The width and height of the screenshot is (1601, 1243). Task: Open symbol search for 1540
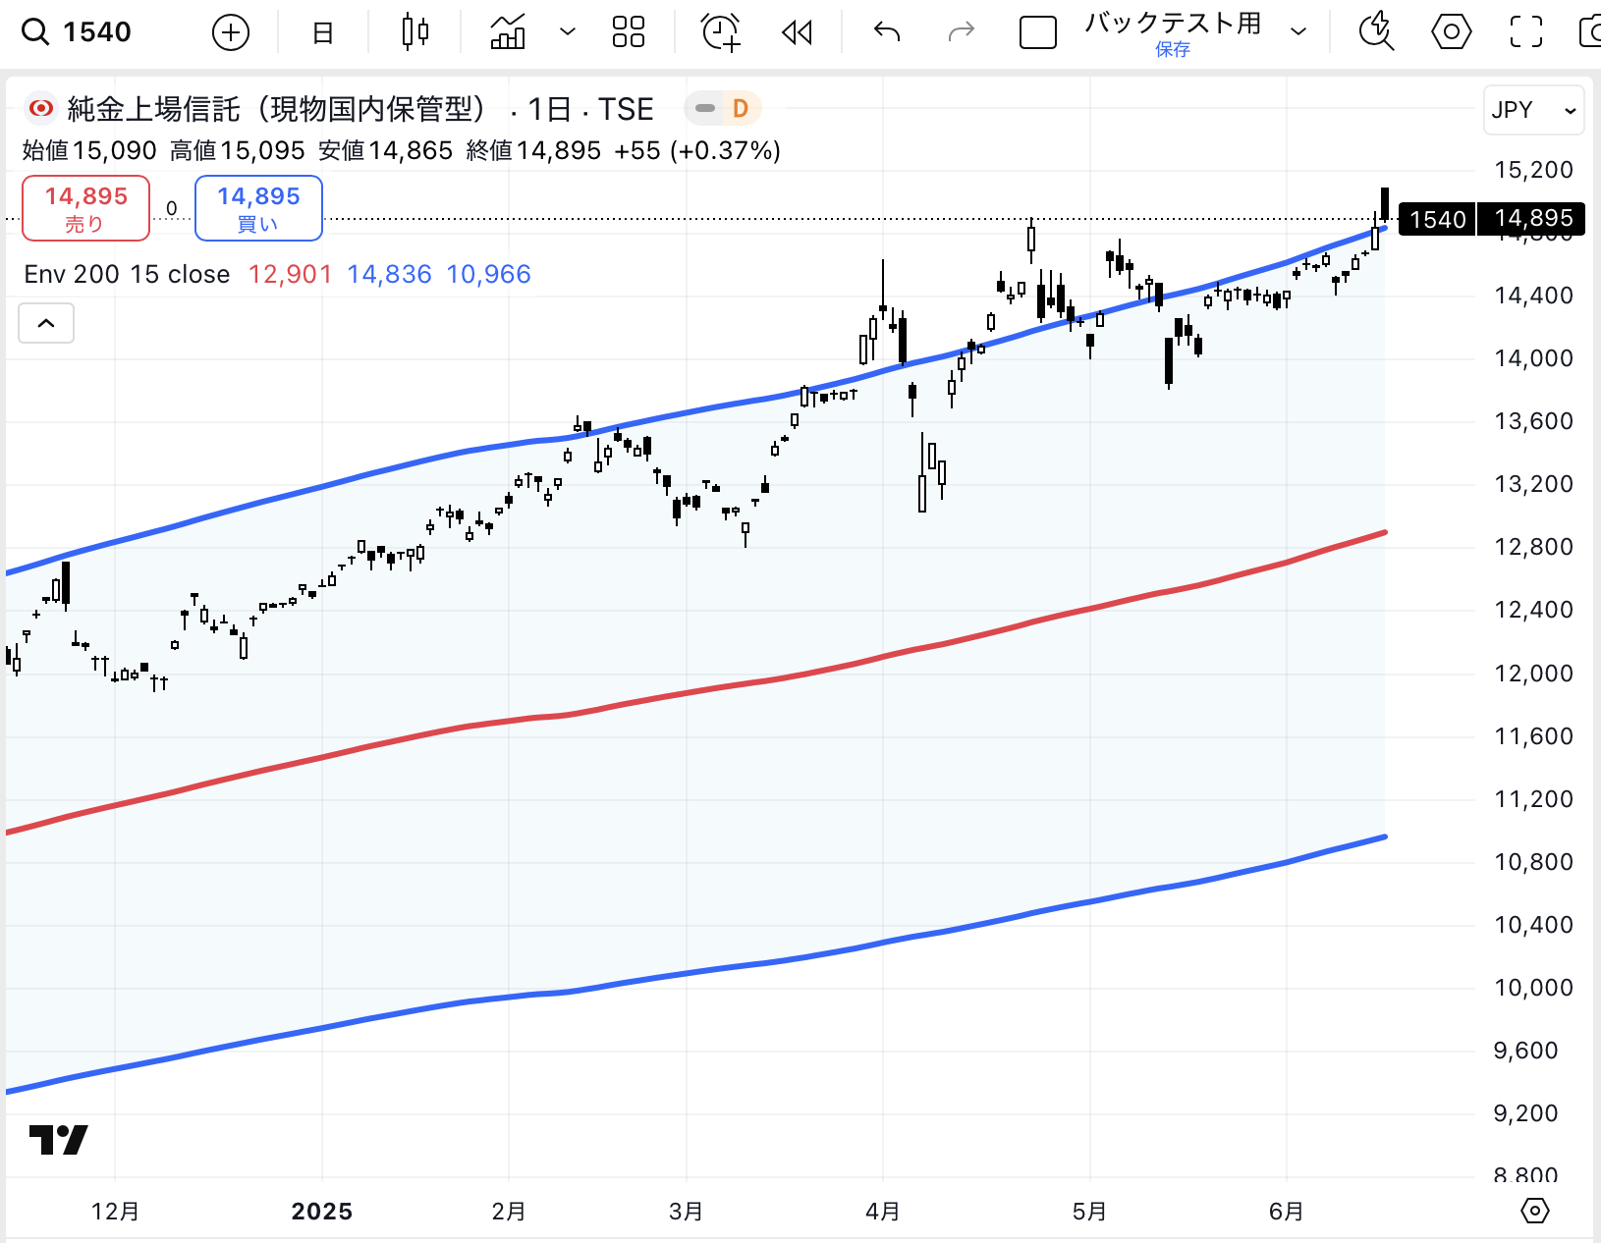click(77, 32)
